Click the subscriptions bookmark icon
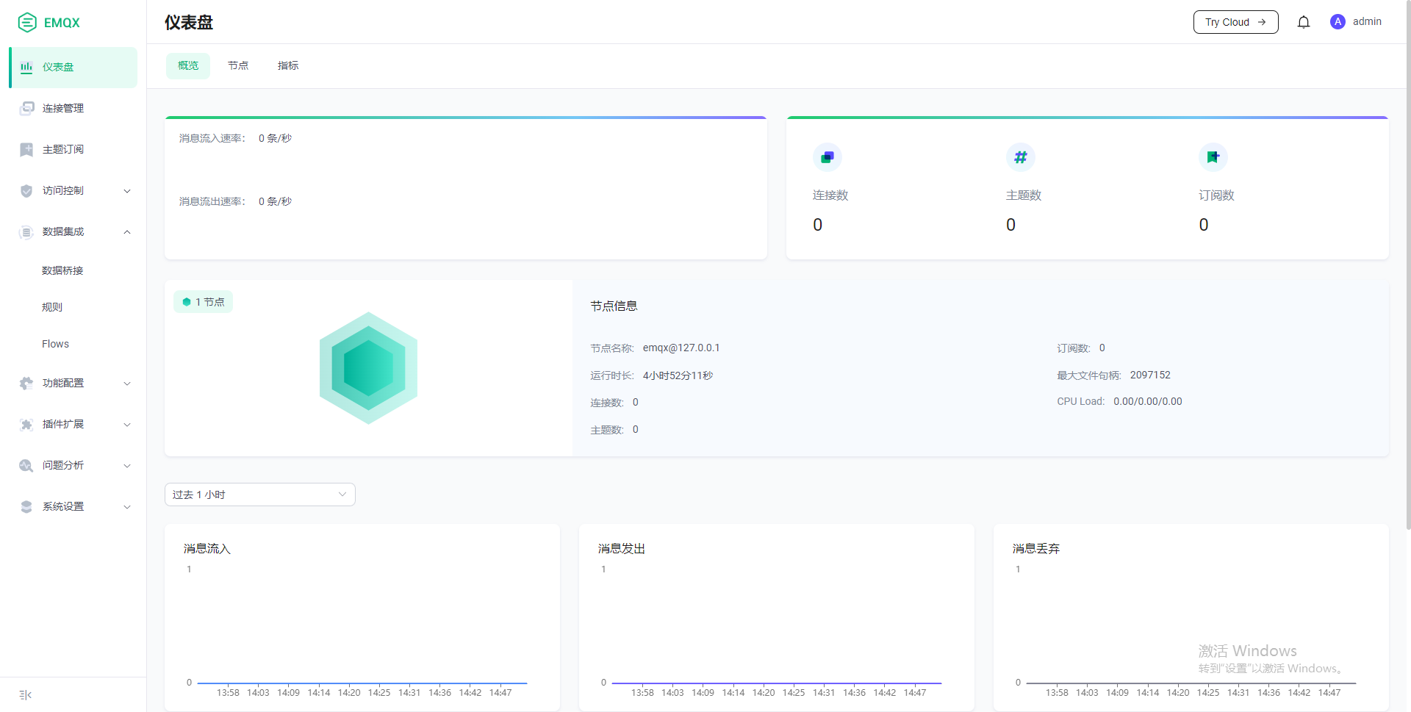 pyautogui.click(x=1213, y=157)
